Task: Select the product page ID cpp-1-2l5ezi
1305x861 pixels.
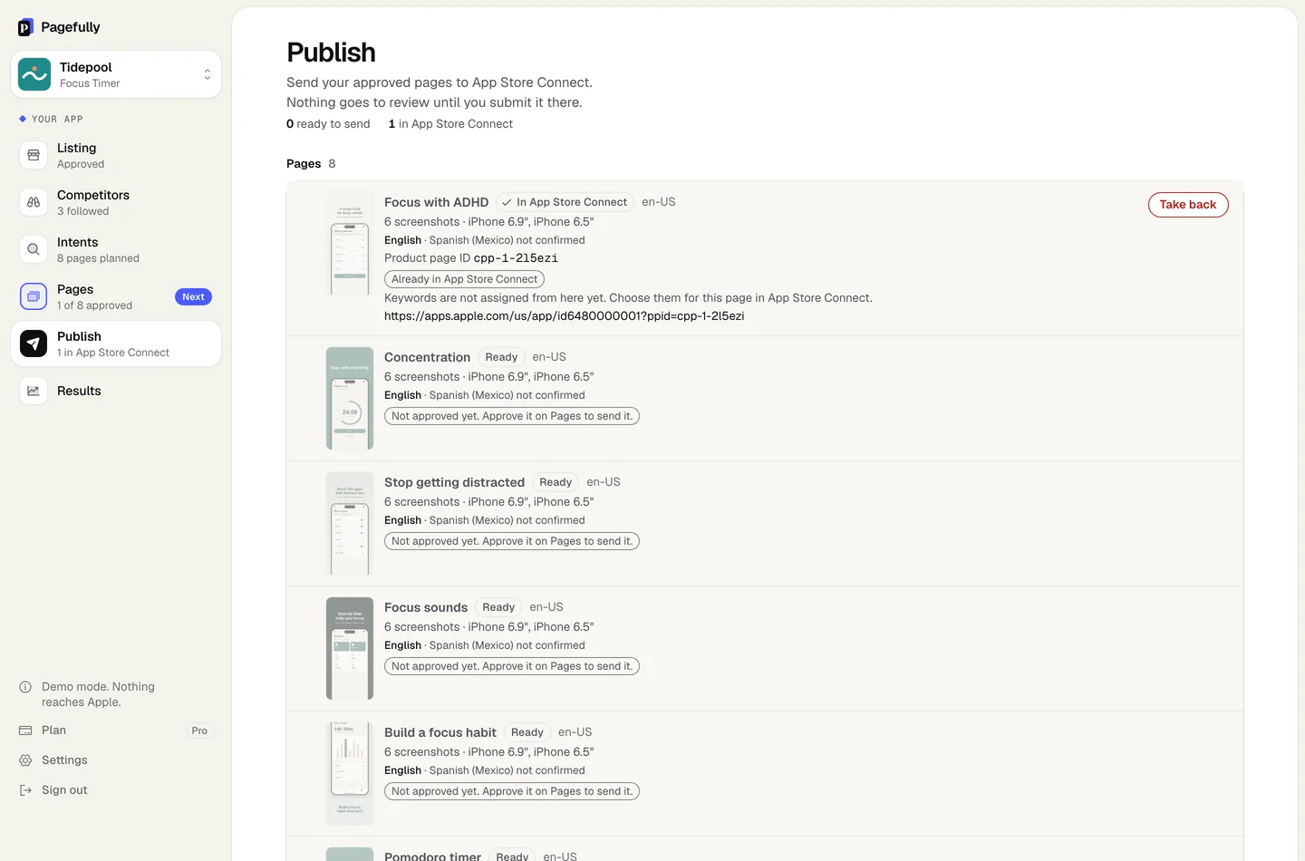Action: click(x=516, y=258)
